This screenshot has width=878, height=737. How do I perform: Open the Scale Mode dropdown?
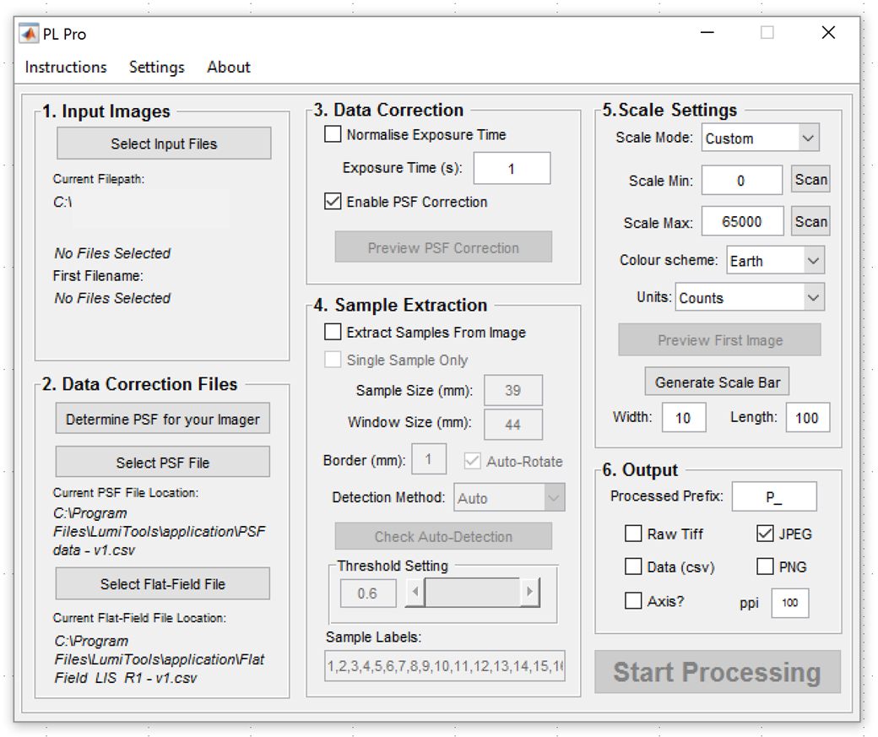tap(761, 138)
